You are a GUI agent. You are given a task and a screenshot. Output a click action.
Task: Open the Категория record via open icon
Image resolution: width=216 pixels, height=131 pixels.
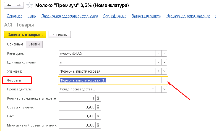point(164,53)
